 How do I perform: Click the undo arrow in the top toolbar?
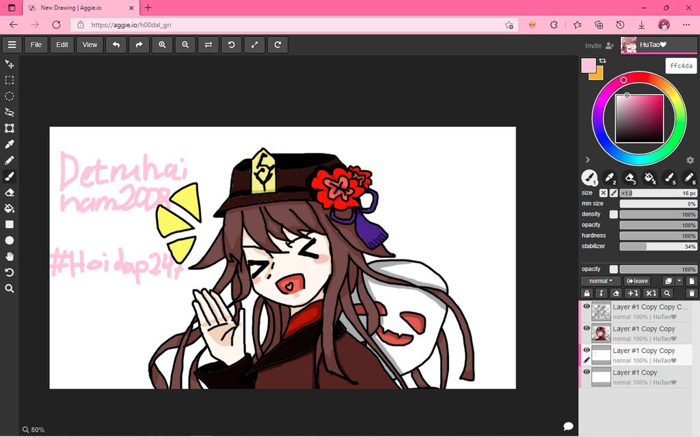pos(116,44)
